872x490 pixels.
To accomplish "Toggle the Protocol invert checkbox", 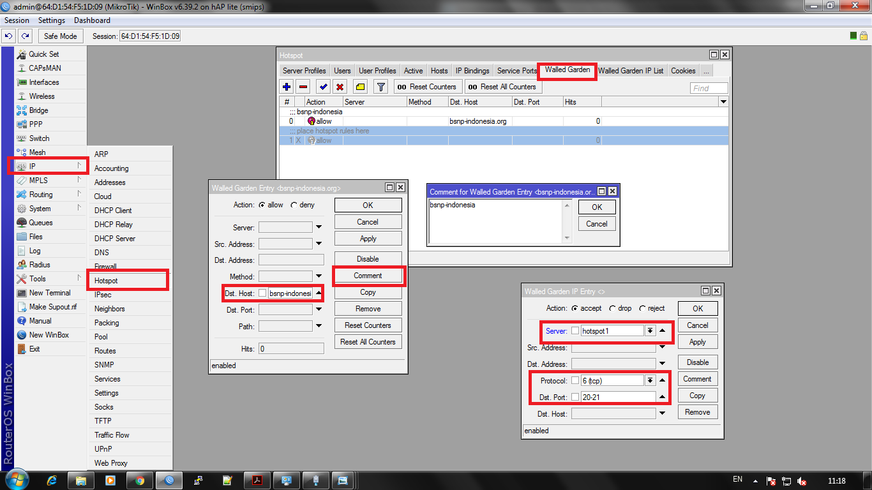I will coord(575,381).
